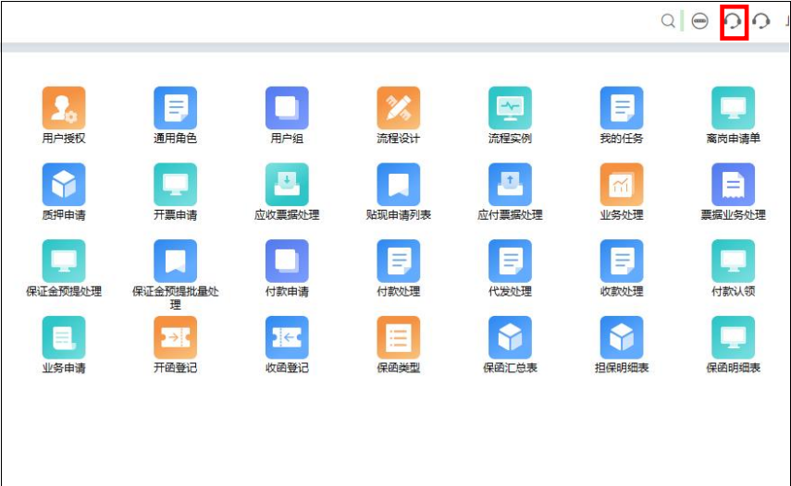
Task: Open the 业务申请 icon
Action: pos(64,337)
